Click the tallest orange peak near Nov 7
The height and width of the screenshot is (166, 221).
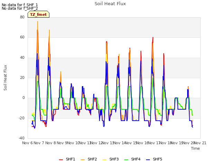tap(38, 21)
